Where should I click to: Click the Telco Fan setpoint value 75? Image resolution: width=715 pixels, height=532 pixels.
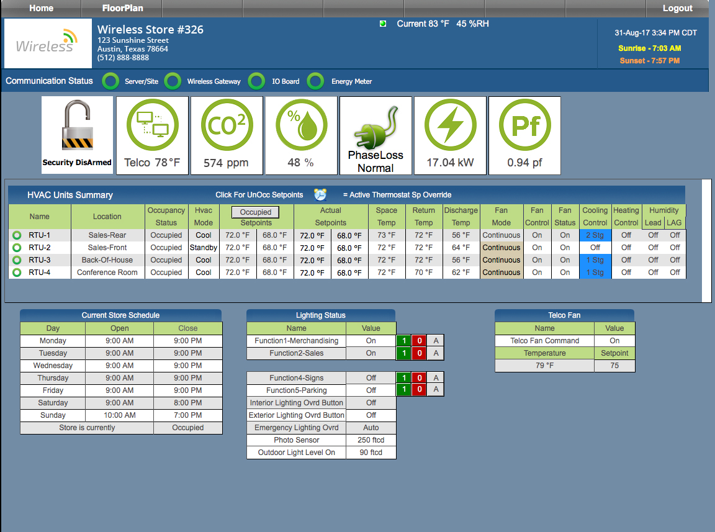point(614,366)
